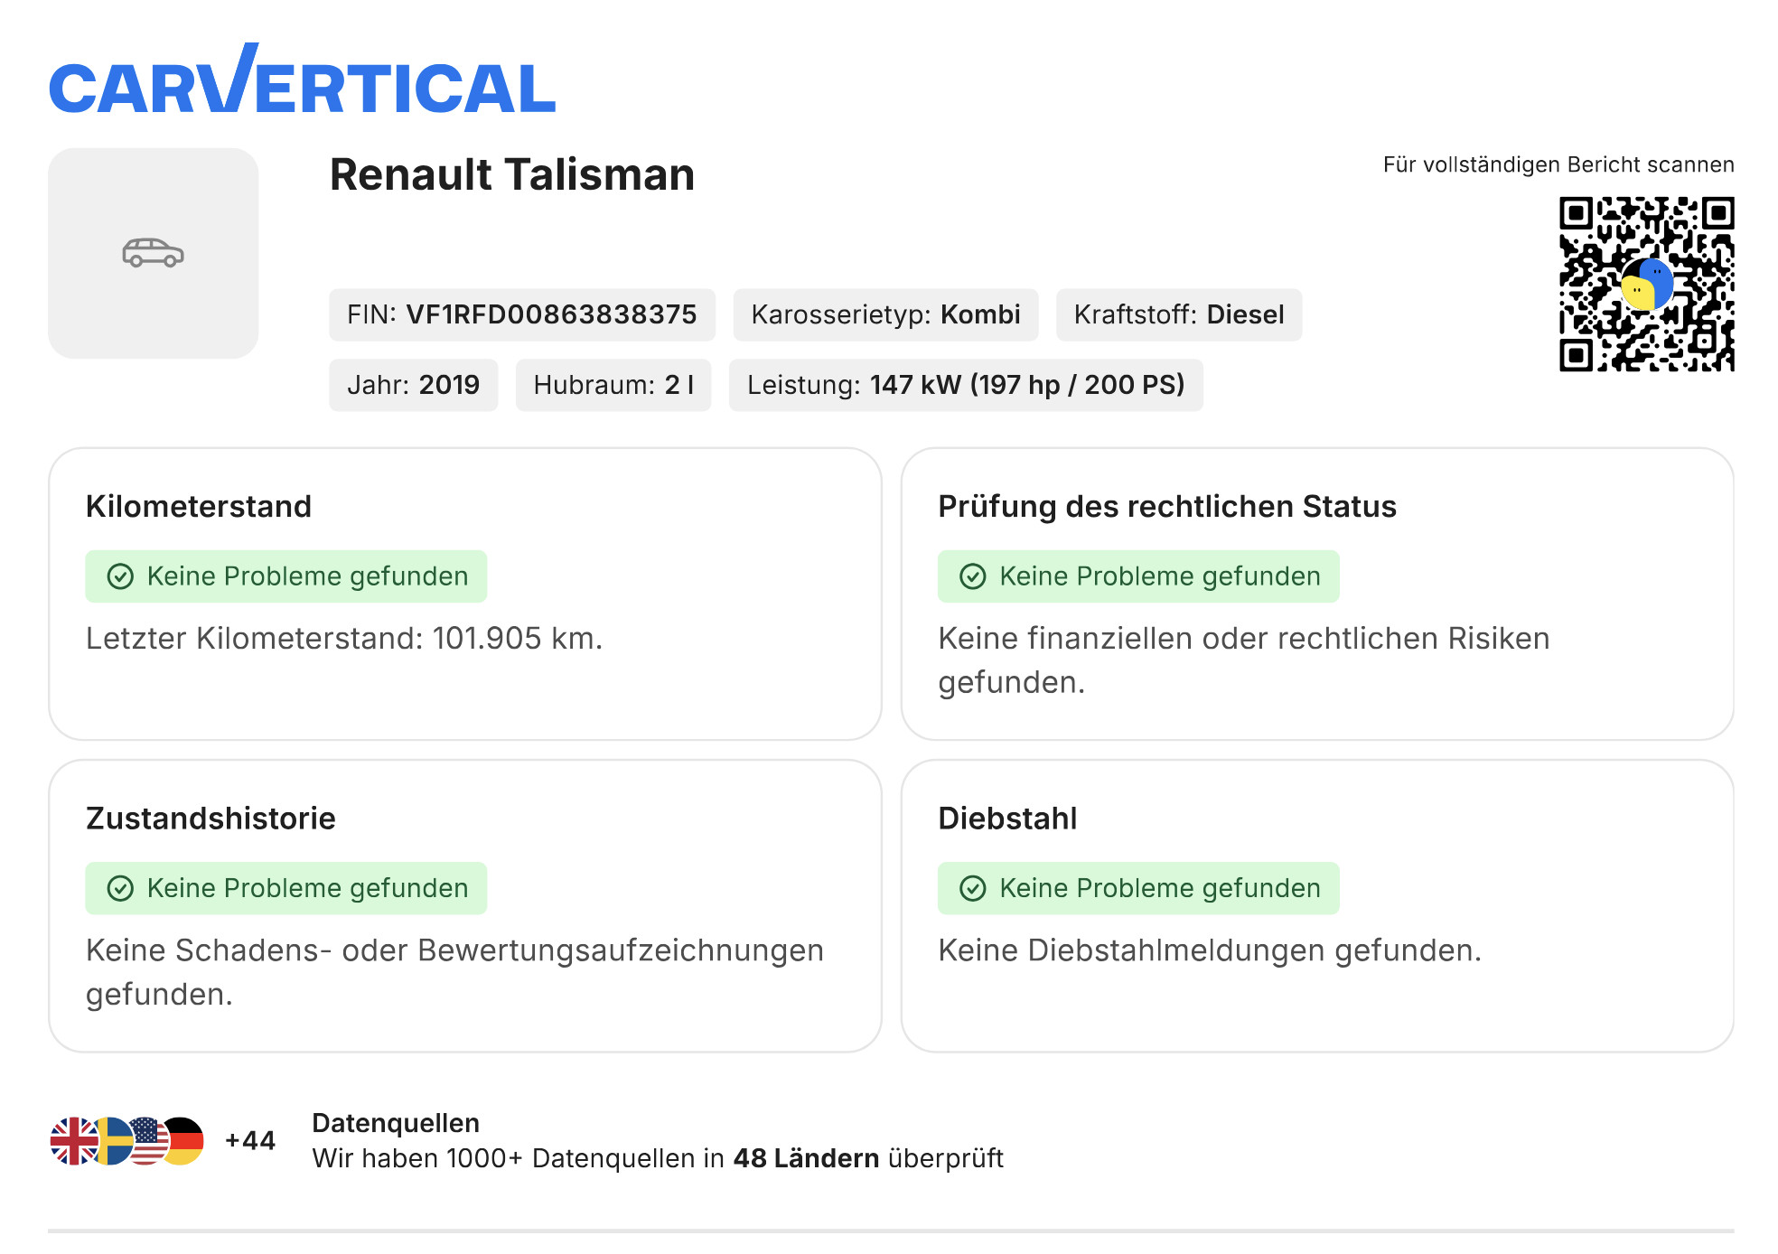Click the Diebstahl 'Keine Probleme gefunden' badge
This screenshot has width=1778, height=1254.
point(1138,888)
